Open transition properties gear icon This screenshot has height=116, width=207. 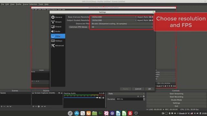(144, 96)
